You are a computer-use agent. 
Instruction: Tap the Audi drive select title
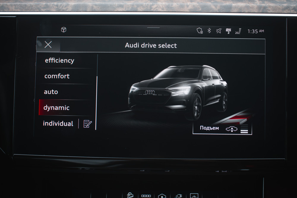point(151,45)
